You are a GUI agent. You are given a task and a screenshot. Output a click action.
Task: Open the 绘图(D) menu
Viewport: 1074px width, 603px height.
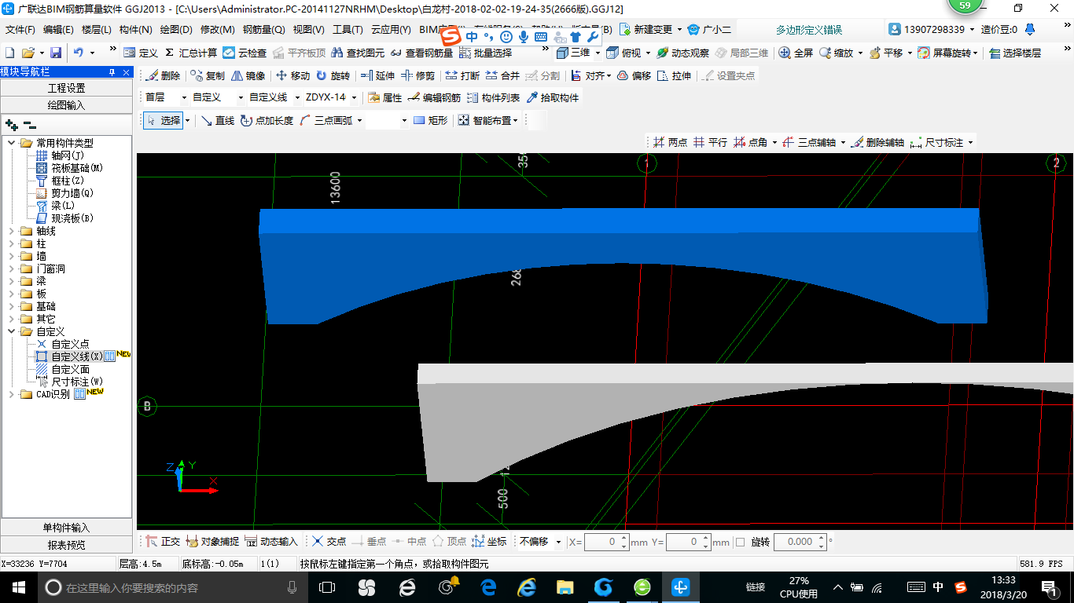coord(176,30)
